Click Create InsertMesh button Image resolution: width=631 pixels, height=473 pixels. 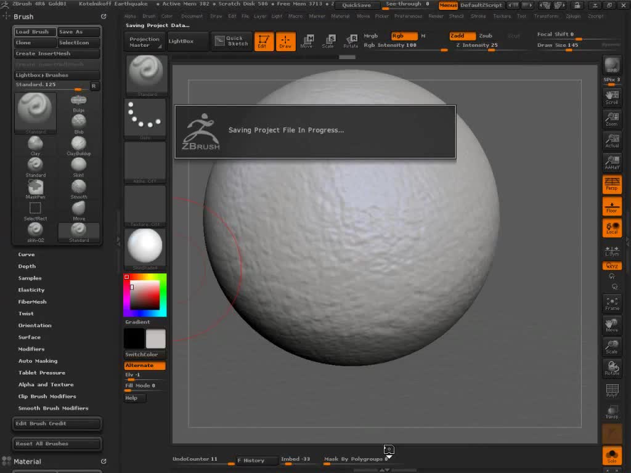click(57, 54)
